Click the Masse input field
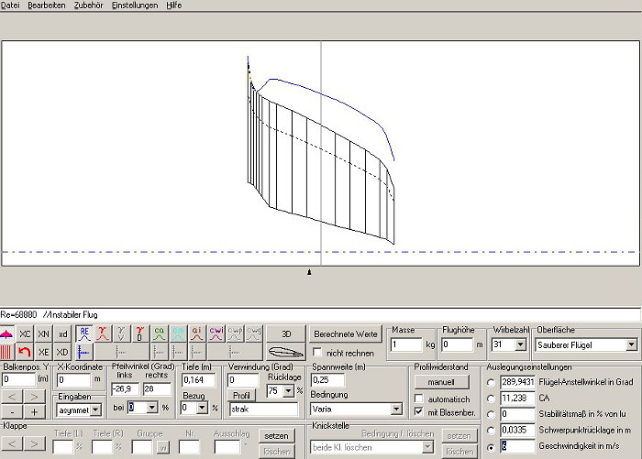The width and height of the screenshot is (642, 459). point(404,344)
